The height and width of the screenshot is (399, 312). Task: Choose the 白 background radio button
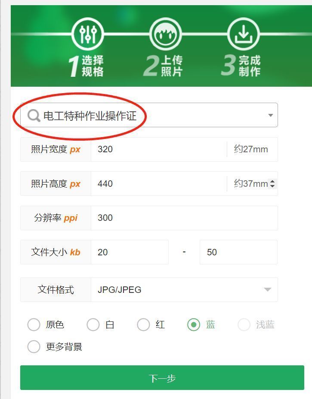(93, 325)
